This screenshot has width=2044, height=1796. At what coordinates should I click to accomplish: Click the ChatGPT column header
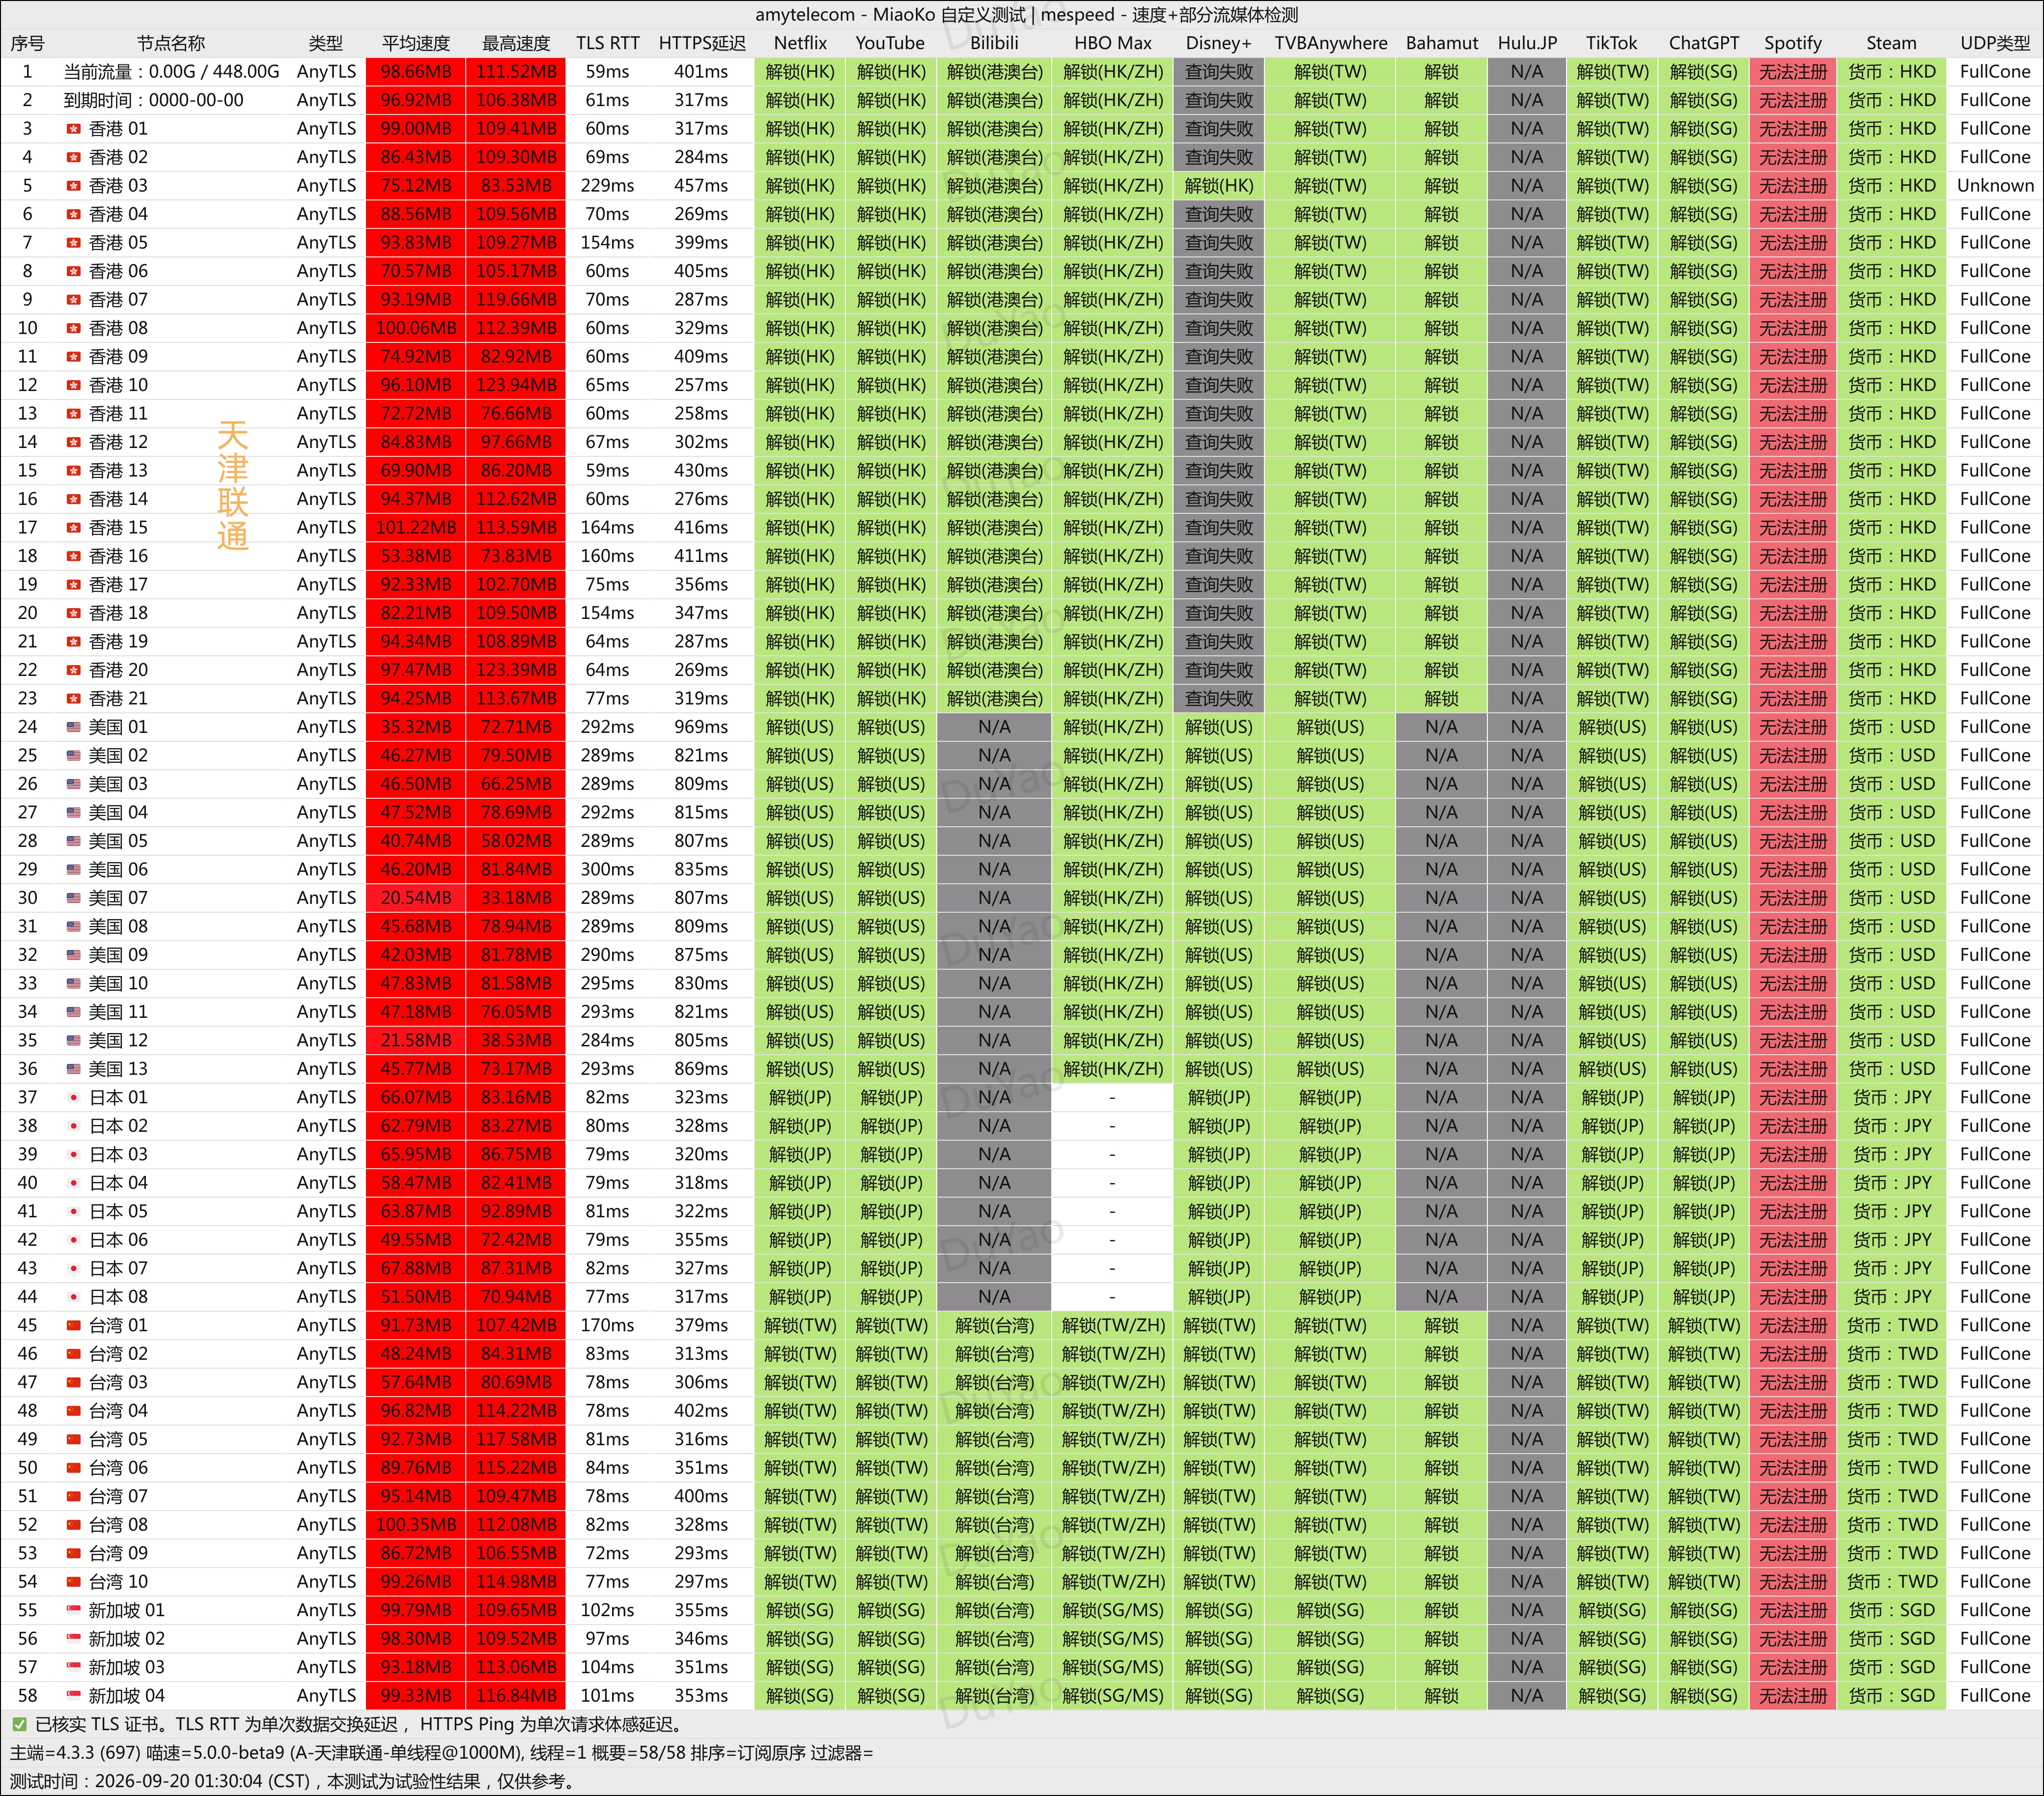click(1704, 43)
